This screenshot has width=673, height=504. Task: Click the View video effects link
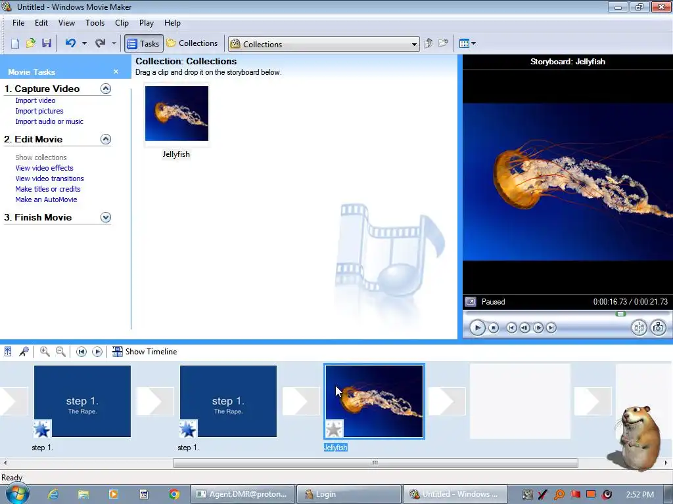pos(44,168)
